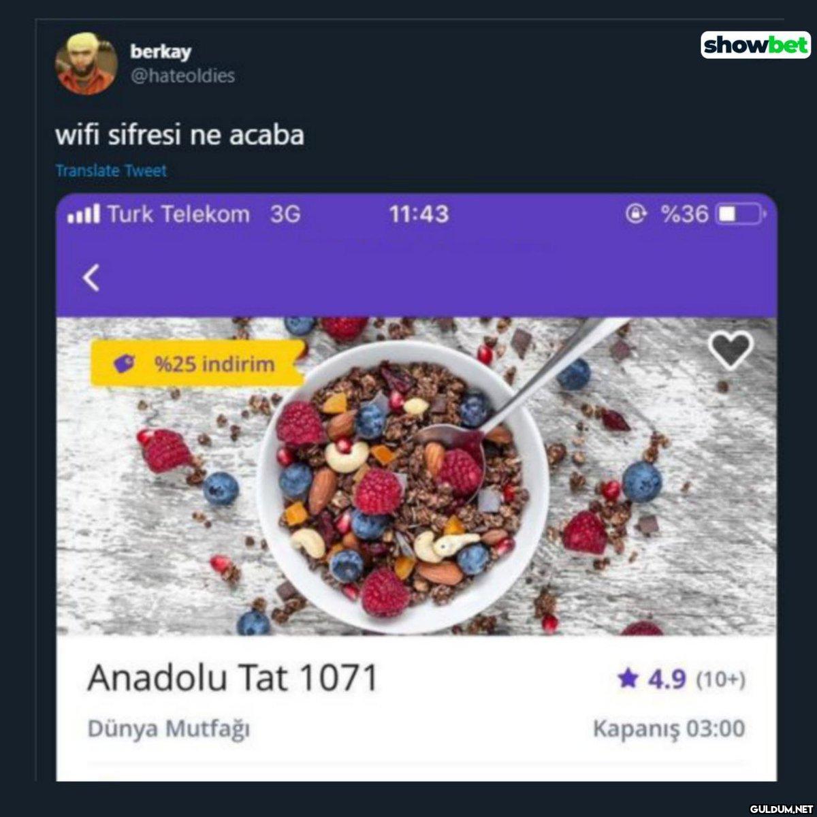Click the showbet logo
817x817 pixels.
pos(756,44)
